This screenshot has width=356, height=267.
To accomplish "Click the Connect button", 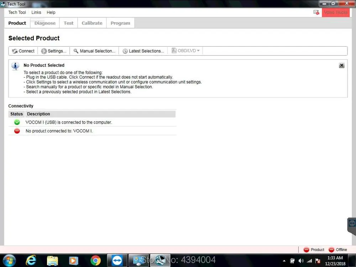I will 23,51.
